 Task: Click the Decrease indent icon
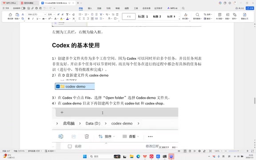(x=92, y=14)
